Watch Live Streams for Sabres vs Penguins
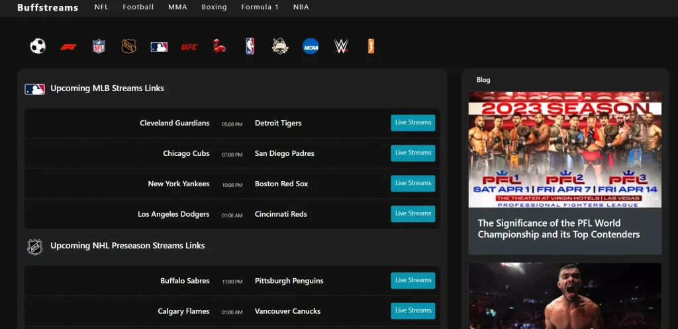Viewport: 678px width, 329px height. click(x=412, y=281)
